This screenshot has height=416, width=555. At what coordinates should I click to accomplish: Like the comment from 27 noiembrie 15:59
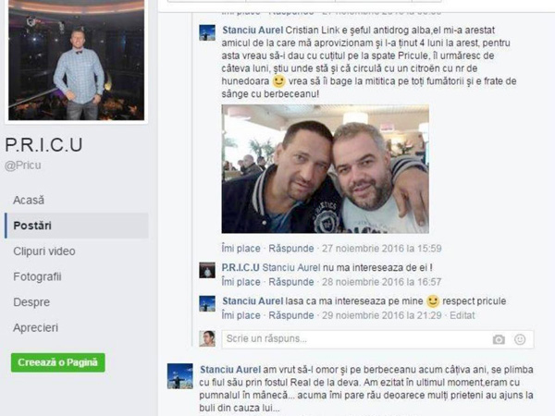240,249
